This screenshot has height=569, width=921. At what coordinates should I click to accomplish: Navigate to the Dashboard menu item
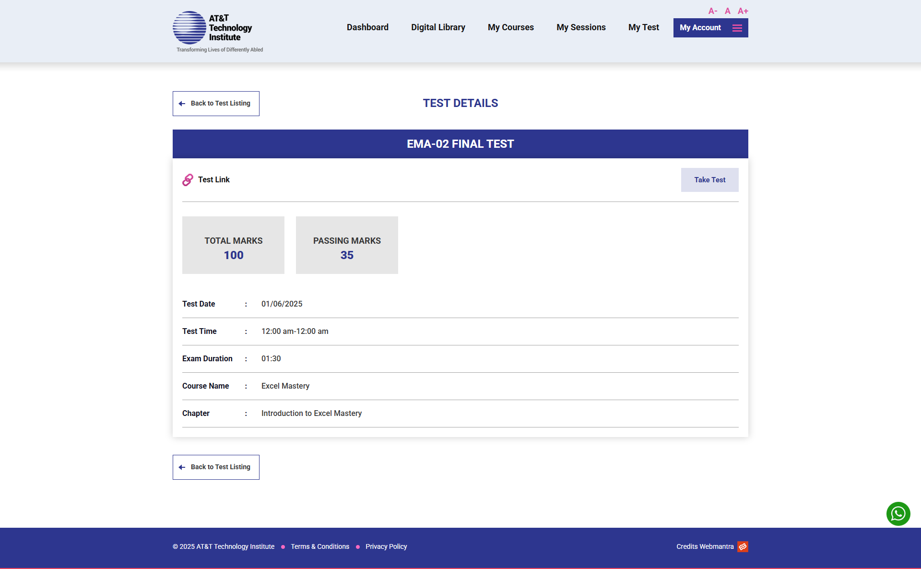pos(367,27)
